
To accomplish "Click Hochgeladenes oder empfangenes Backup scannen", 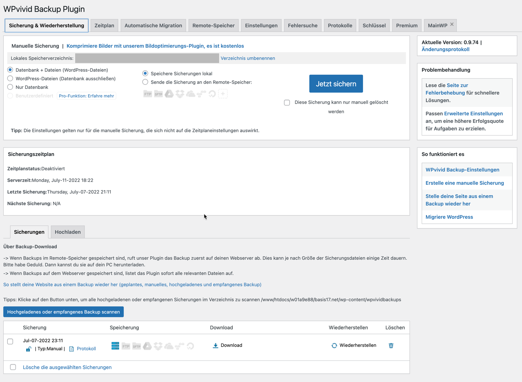I will coord(63,312).
